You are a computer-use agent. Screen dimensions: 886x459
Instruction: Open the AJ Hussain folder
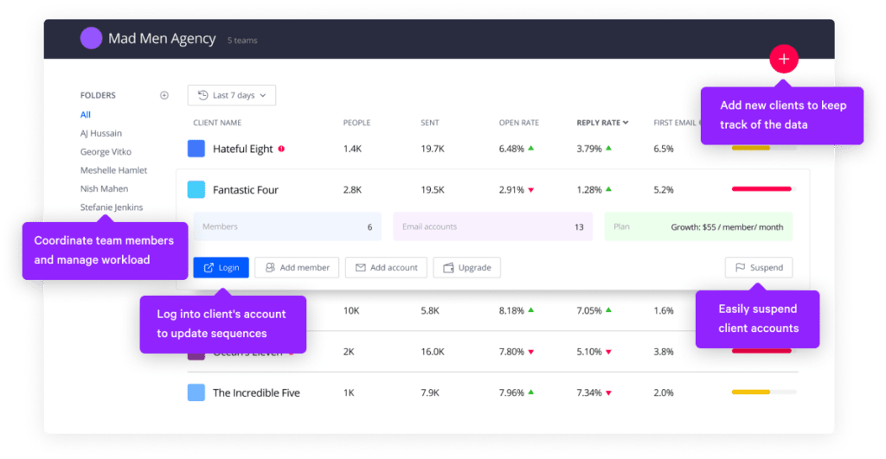(x=101, y=133)
